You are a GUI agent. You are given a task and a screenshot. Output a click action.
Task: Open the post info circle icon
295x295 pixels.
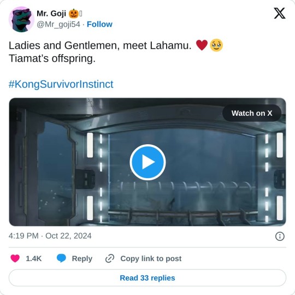tap(280, 236)
